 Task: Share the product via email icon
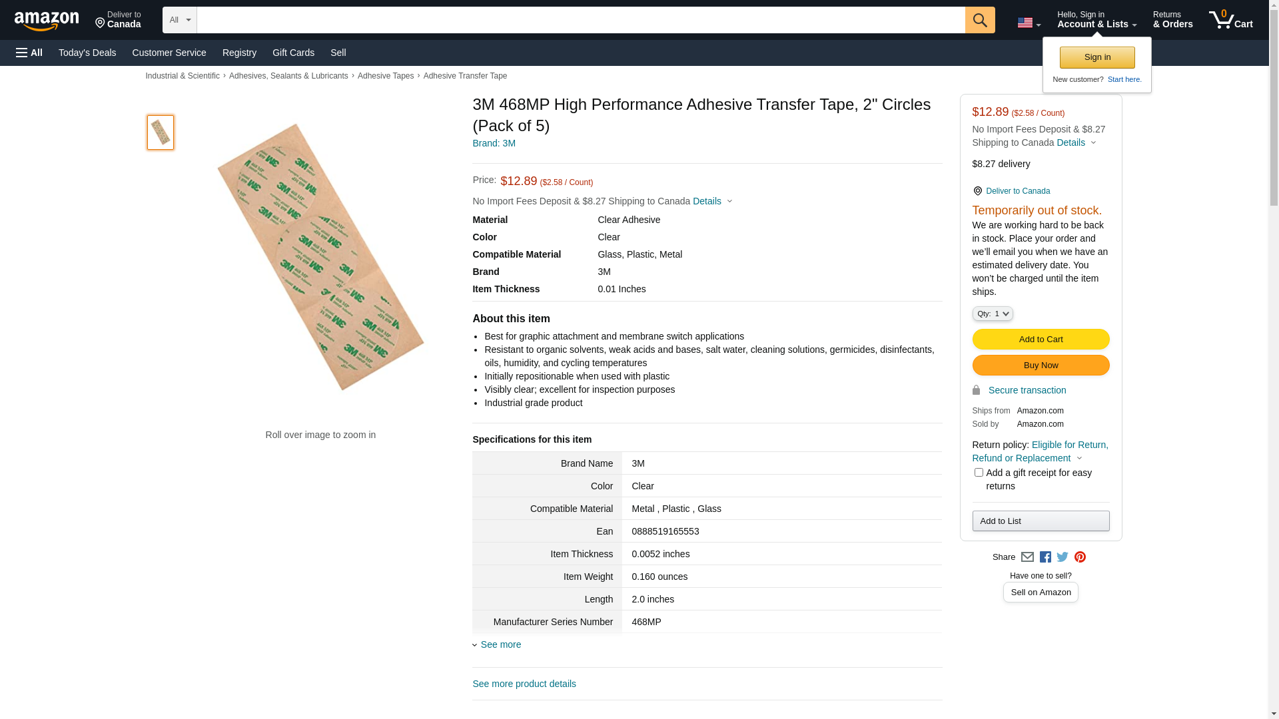tap(1027, 557)
